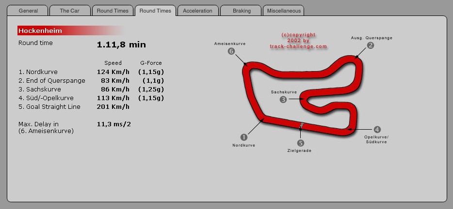Viewport: 453px width, 209px height.
Task: Switch to The Car tab
Action: click(69, 11)
